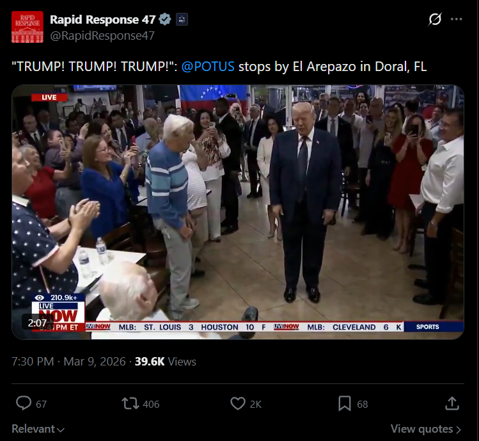Open the Rapid Response 47 profile avatar

27,27
